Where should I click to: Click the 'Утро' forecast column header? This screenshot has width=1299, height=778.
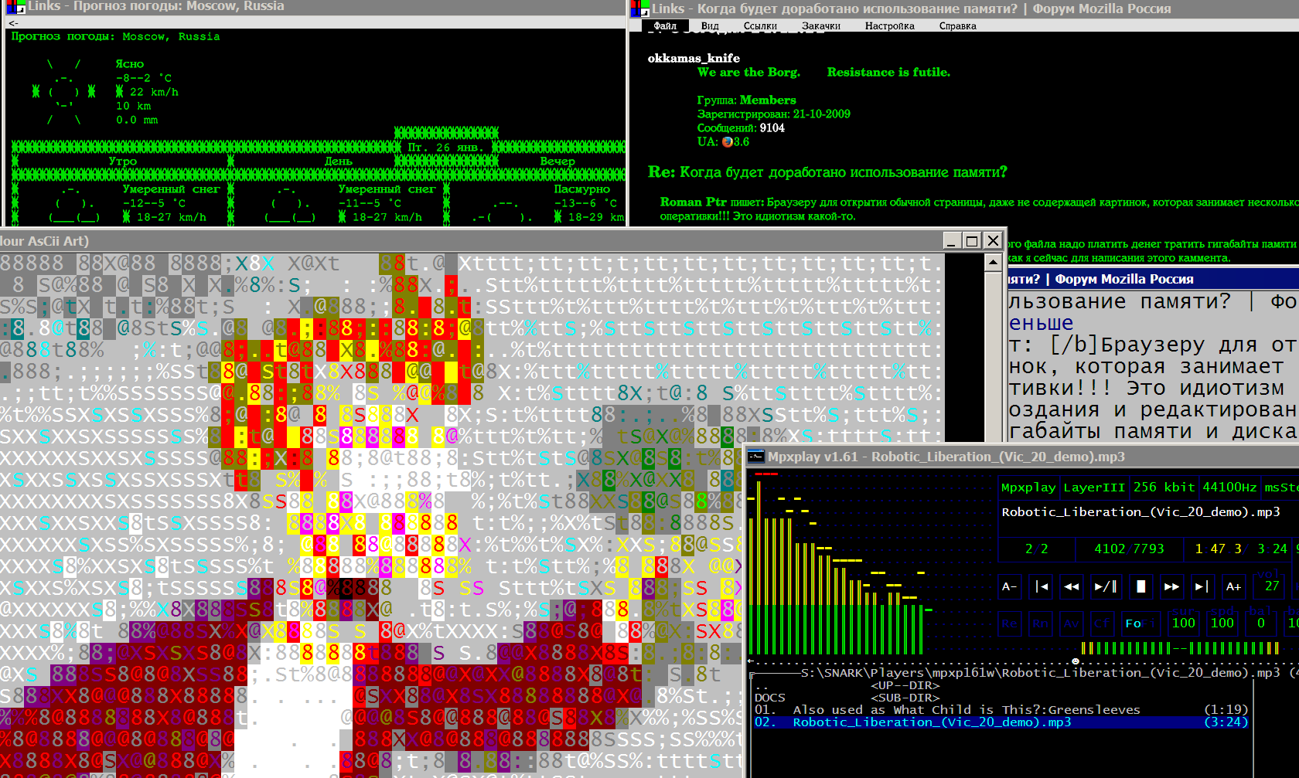click(123, 161)
